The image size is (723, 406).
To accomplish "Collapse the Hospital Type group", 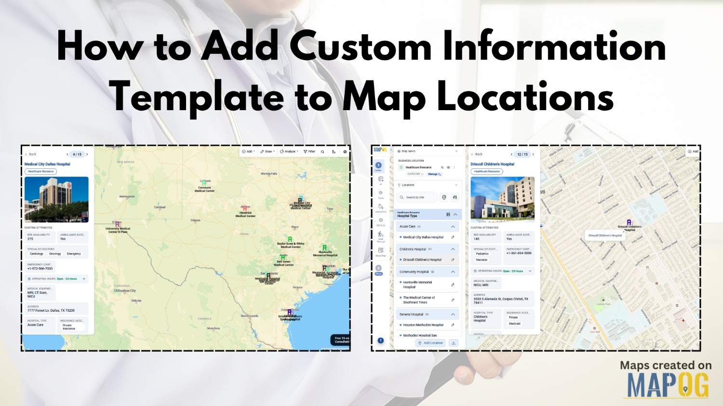I will 455,215.
